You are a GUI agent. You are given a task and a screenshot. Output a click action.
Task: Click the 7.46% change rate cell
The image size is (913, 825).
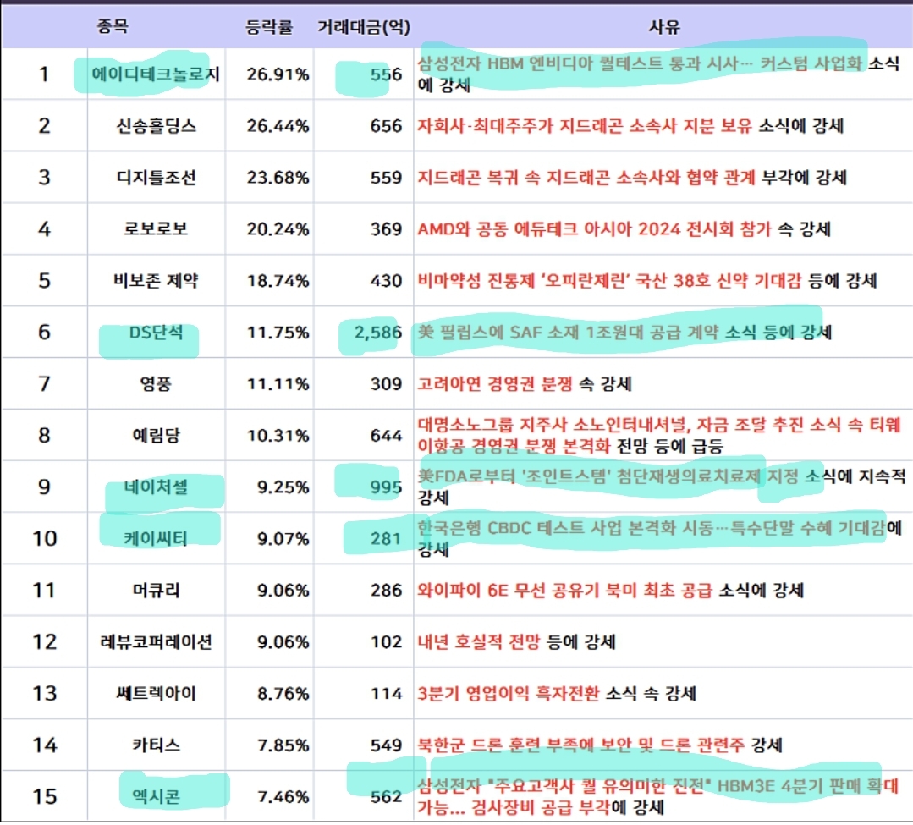tap(283, 796)
